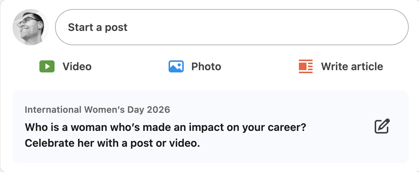Click the blue Photo picture icon

pos(176,67)
